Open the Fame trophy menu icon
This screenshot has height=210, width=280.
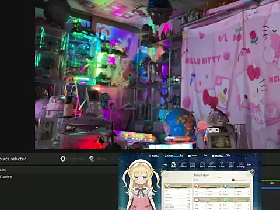pyautogui.click(x=222, y=164)
